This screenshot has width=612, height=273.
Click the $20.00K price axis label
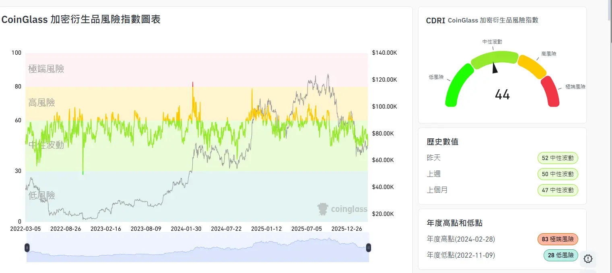point(383,214)
